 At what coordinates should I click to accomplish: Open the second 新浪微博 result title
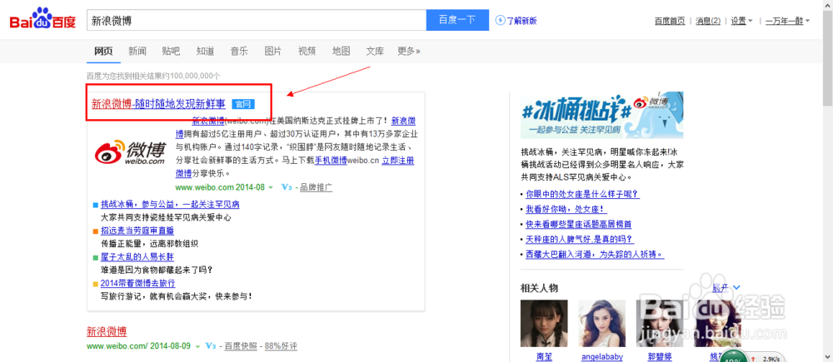tap(107, 332)
